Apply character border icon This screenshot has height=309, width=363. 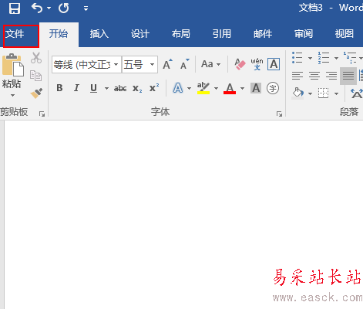pyautogui.click(x=274, y=64)
